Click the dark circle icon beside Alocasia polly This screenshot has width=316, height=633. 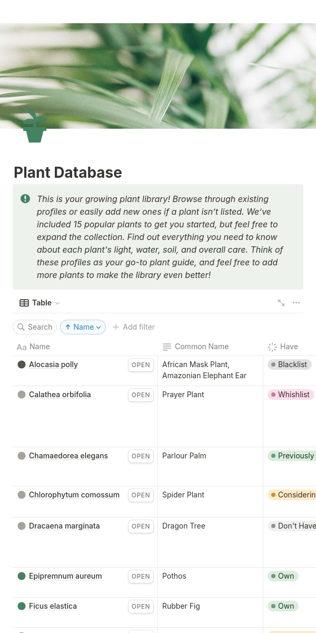[x=22, y=365]
